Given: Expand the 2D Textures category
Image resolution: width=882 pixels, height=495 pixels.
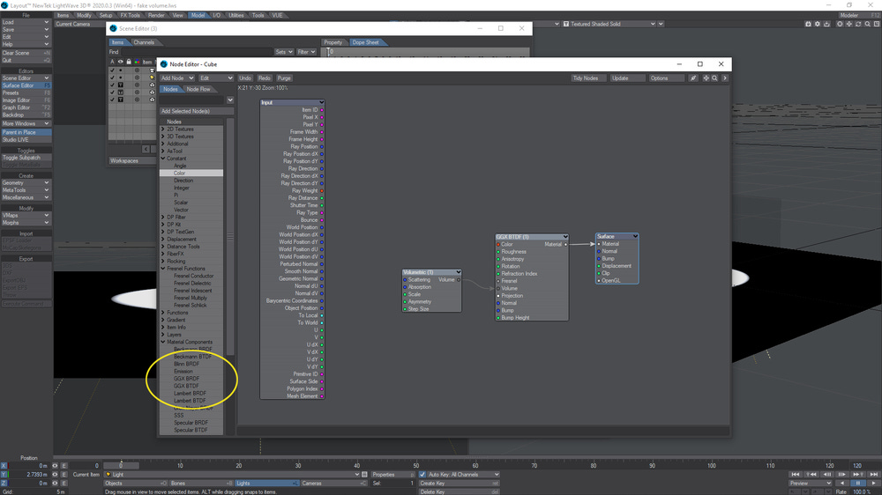Looking at the screenshot, I should [163, 129].
